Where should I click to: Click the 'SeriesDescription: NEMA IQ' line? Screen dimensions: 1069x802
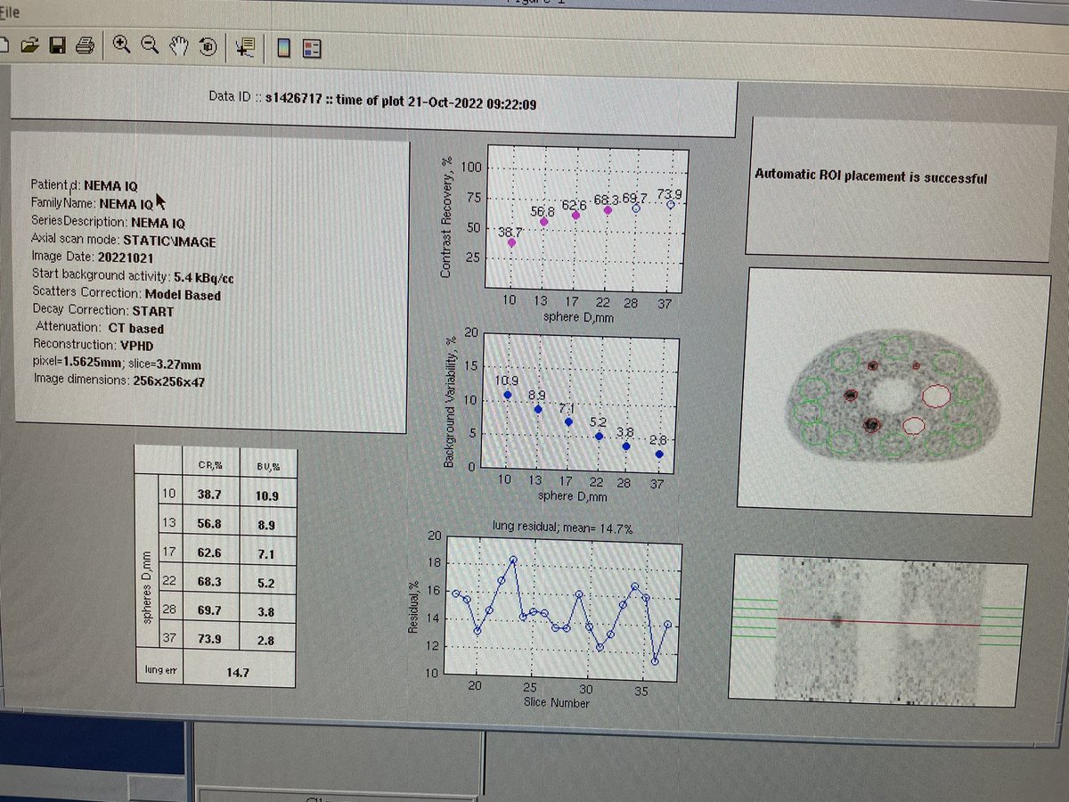tap(108, 222)
